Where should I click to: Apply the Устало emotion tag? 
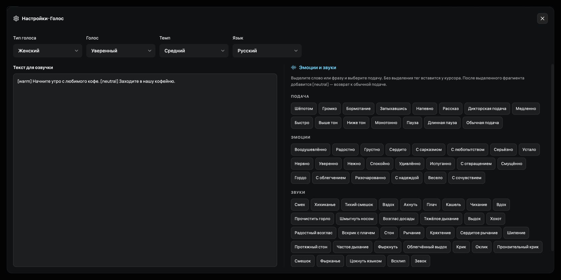click(529, 149)
